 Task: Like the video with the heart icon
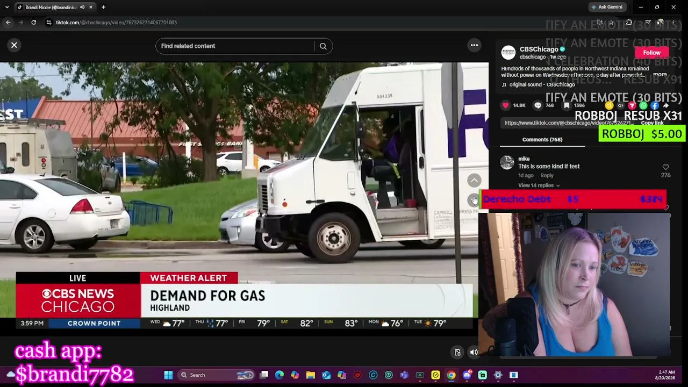point(506,105)
